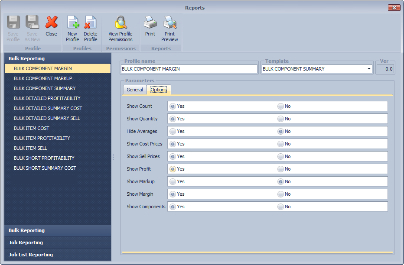404x265 pixels.
Task: Switch to the General tab
Action: click(135, 90)
